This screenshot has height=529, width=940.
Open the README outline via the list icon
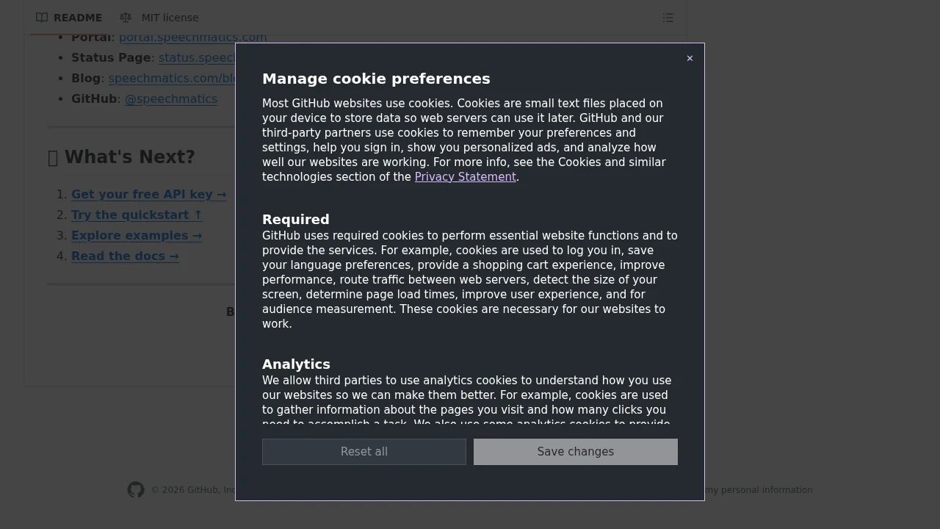tap(668, 17)
